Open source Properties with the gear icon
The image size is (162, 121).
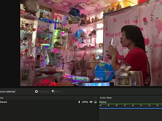pos(42,91)
